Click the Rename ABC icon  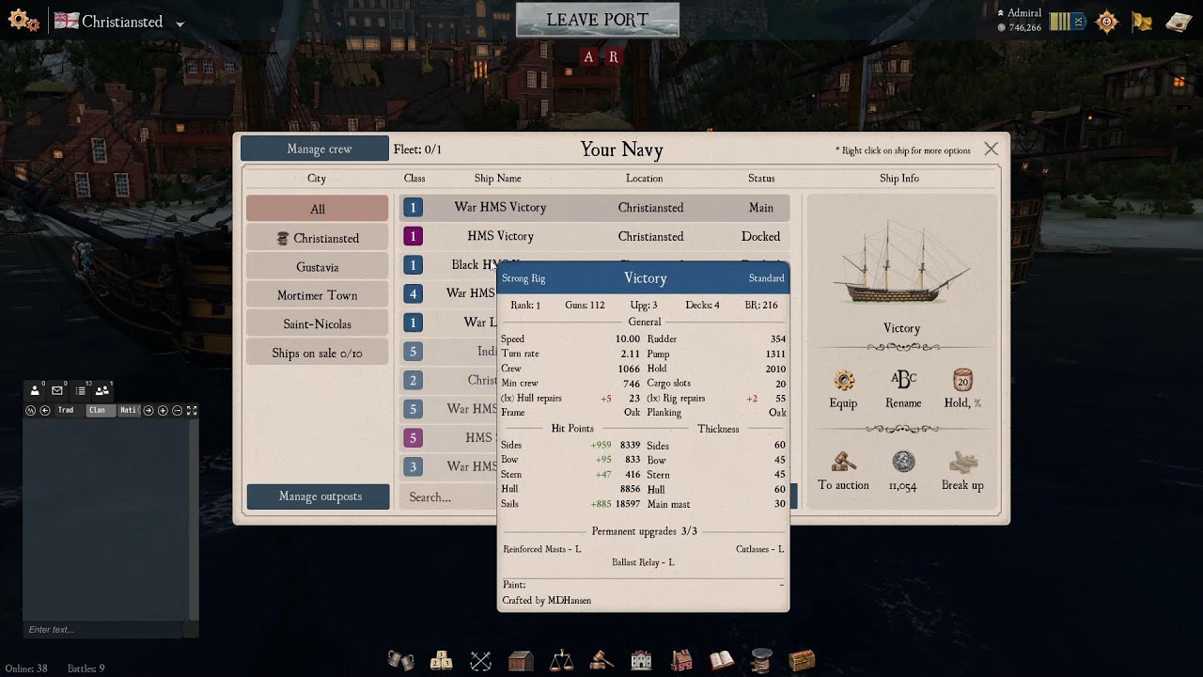tap(903, 379)
